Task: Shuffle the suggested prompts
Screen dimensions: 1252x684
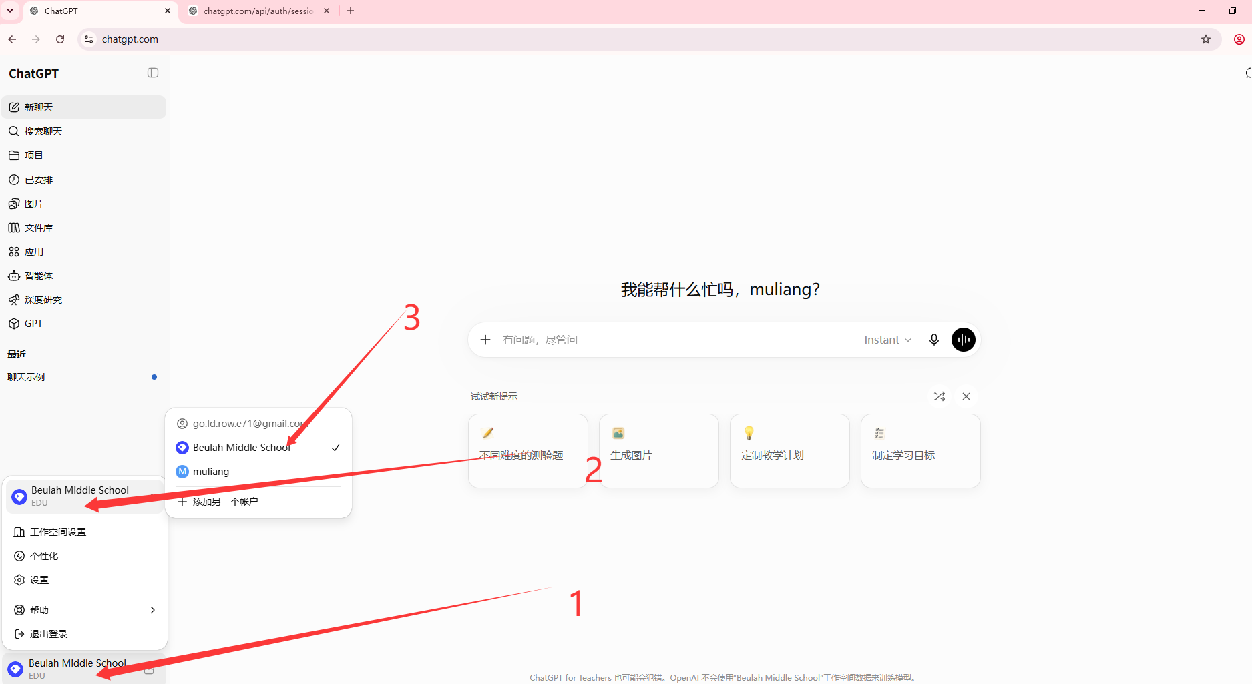Action: [x=939, y=396]
